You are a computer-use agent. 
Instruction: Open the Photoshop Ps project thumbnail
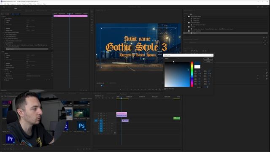tap(81, 126)
